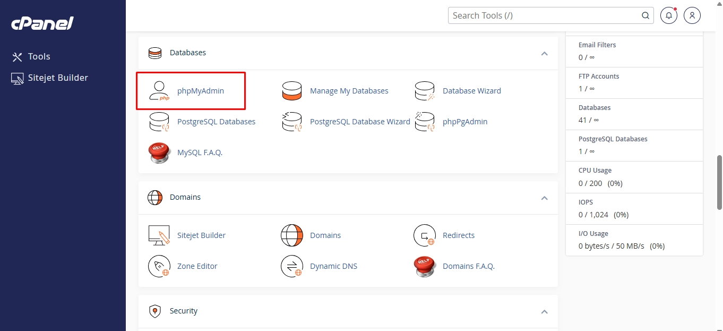Click the CPU Usage statistic label
The image size is (723, 331).
(x=595, y=171)
